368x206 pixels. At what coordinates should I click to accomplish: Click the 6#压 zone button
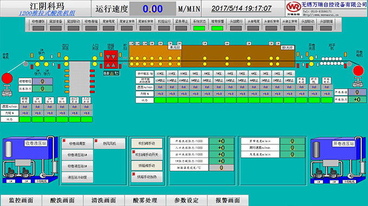(x=231, y=74)
